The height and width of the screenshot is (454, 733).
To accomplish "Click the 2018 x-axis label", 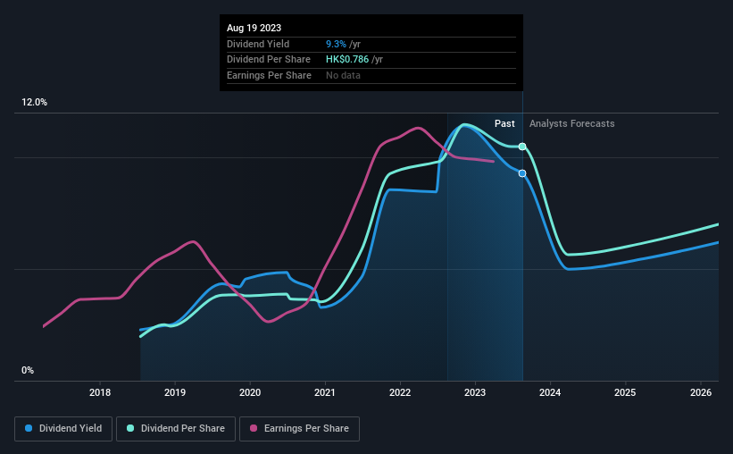I will point(100,392).
